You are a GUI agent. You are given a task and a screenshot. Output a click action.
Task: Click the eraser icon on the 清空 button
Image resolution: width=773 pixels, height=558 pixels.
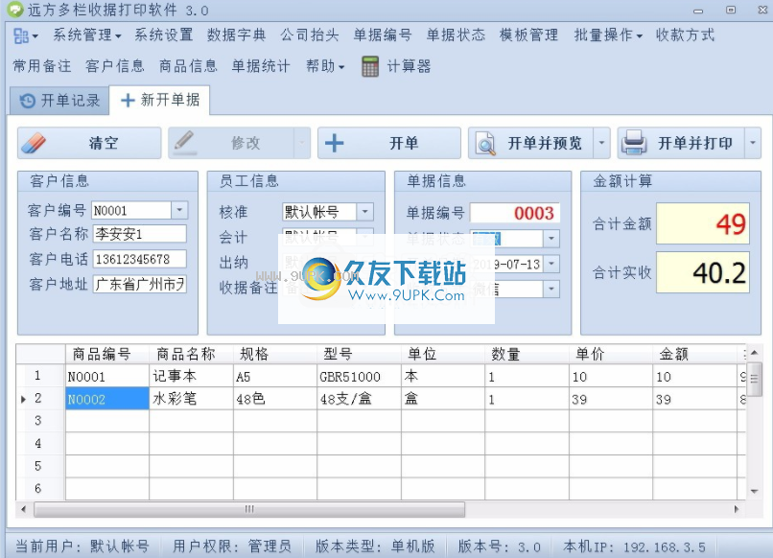click(x=34, y=143)
